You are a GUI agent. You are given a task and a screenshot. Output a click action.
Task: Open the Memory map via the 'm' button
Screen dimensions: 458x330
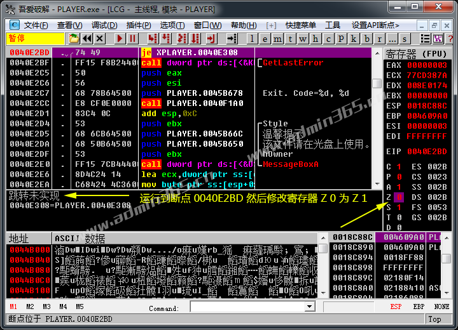[x=277, y=39]
